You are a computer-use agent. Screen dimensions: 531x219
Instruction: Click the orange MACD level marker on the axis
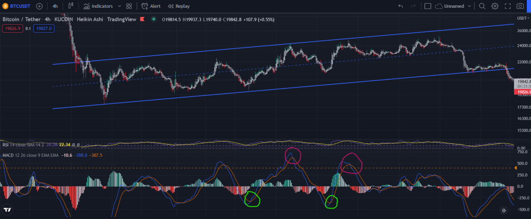[x=515, y=168]
